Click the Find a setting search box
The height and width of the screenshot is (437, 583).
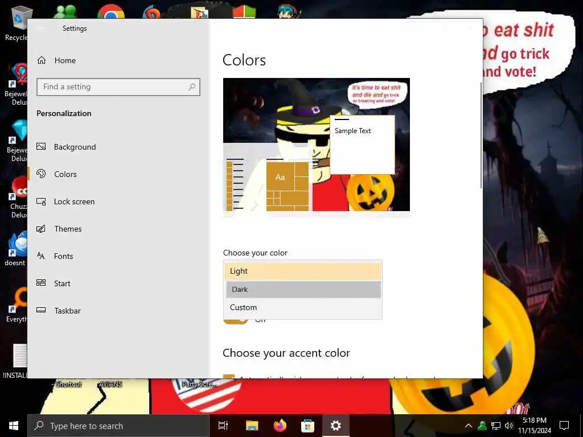click(x=118, y=87)
